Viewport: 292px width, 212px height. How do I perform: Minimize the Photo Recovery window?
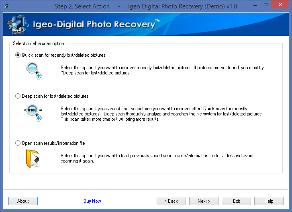[255, 5]
